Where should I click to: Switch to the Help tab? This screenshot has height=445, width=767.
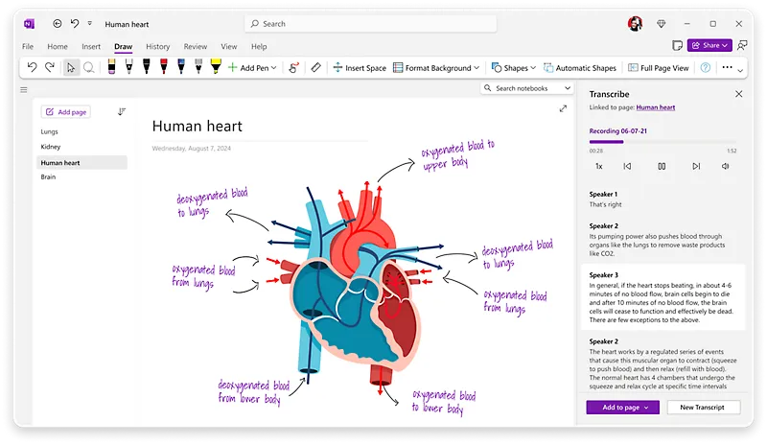[259, 46]
